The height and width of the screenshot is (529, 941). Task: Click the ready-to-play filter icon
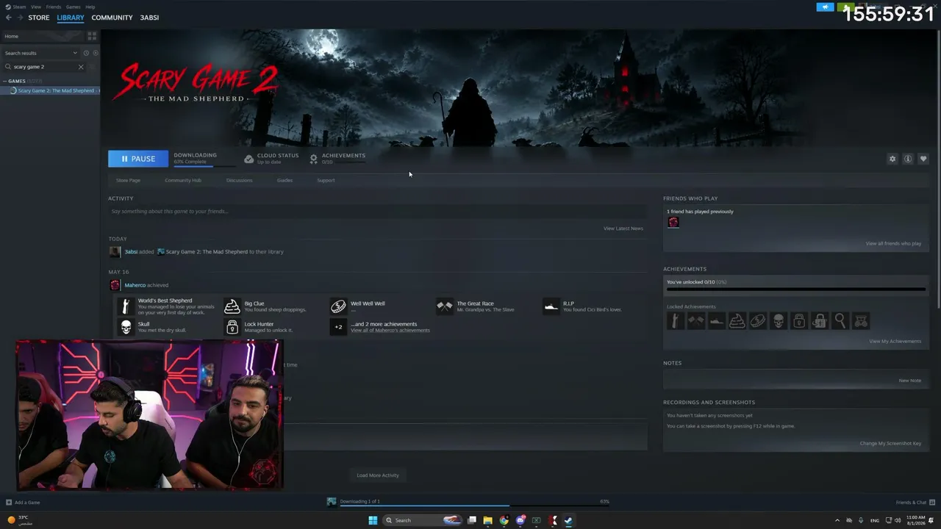(x=96, y=53)
